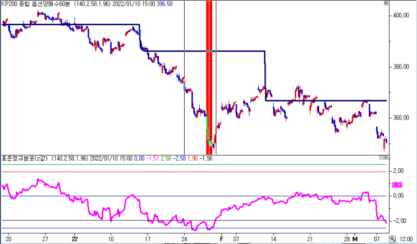
Task: Click the 2,00 z-value axis label
Action: (x=398, y=171)
